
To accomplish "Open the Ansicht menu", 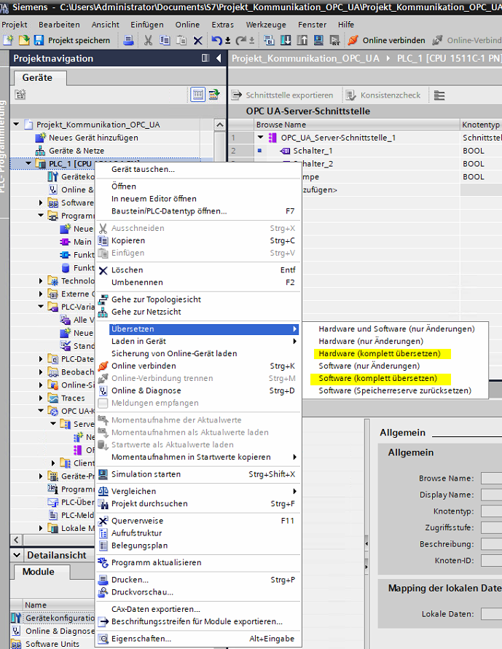I will (105, 25).
